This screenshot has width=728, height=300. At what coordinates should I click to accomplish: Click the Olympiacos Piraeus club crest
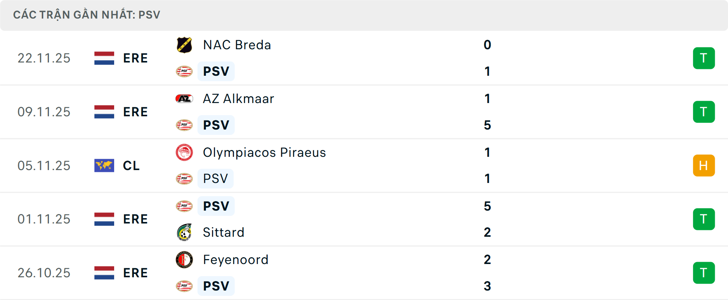tap(184, 153)
